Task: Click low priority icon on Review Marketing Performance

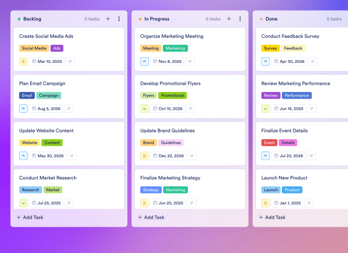Action: [x=265, y=109]
